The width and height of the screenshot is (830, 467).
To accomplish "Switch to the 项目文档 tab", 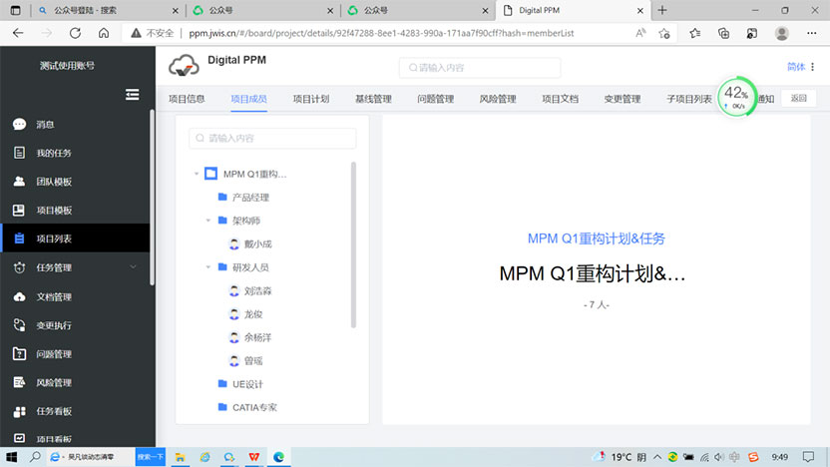I will (560, 99).
